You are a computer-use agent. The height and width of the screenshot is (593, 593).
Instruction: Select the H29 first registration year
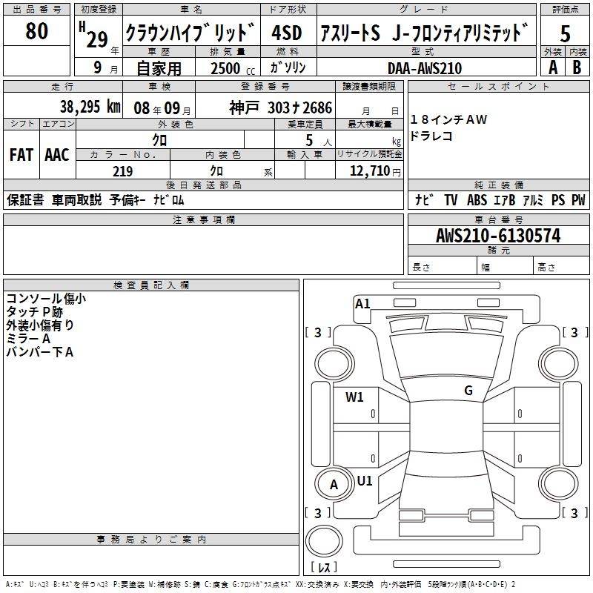tap(98, 37)
